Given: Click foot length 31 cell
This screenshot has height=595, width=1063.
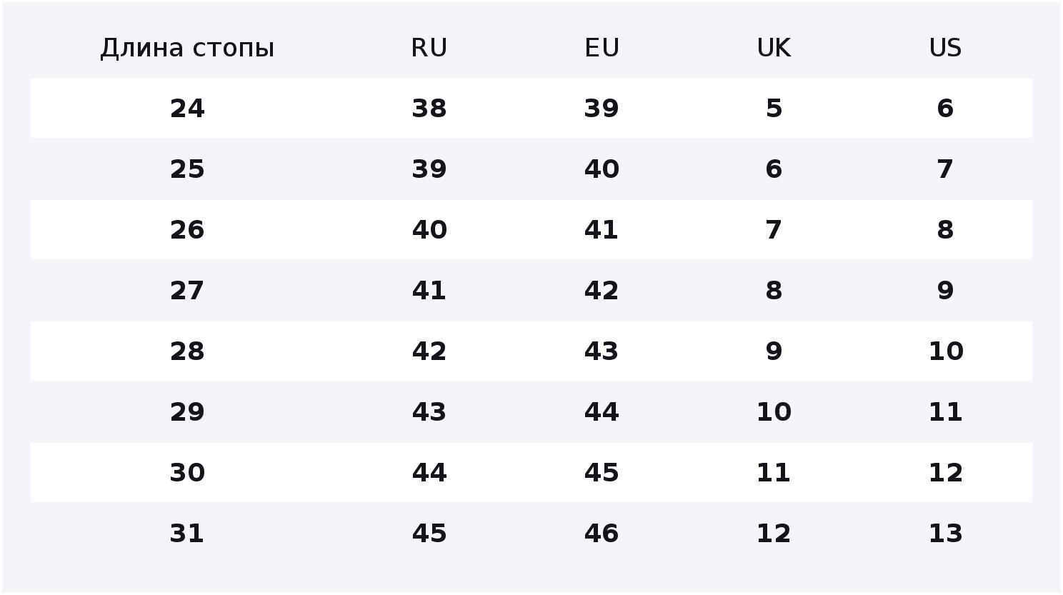Looking at the screenshot, I should point(187,534).
